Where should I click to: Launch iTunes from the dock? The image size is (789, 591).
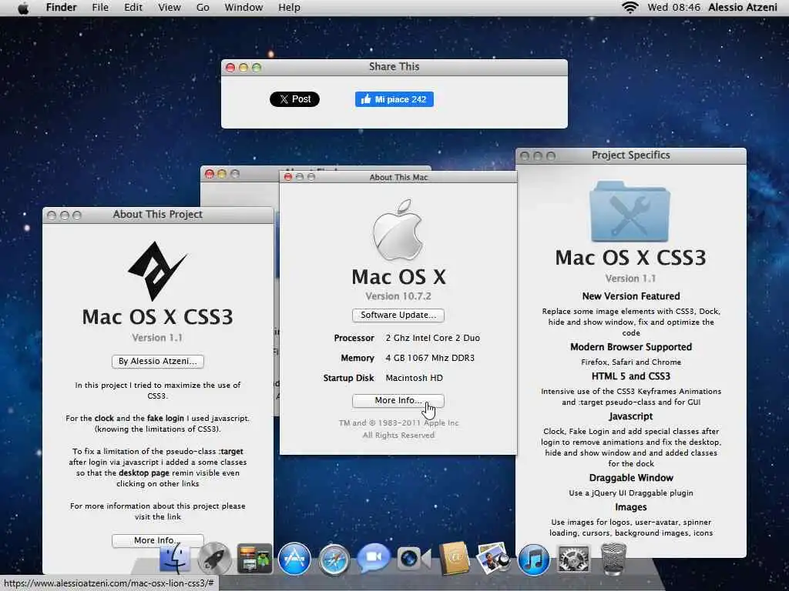533,559
